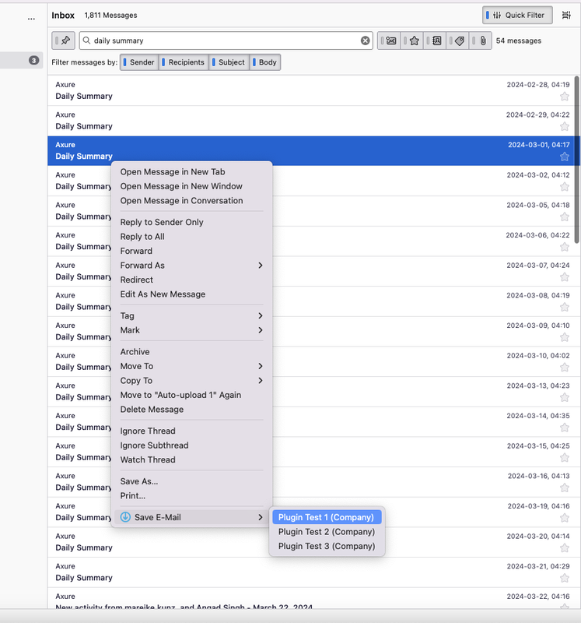The height and width of the screenshot is (623, 581).
Task: Toggle the Body filter button
Action: [264, 62]
